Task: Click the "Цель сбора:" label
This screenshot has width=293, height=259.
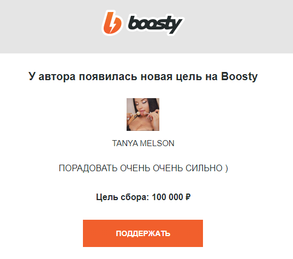Action: click(x=122, y=197)
